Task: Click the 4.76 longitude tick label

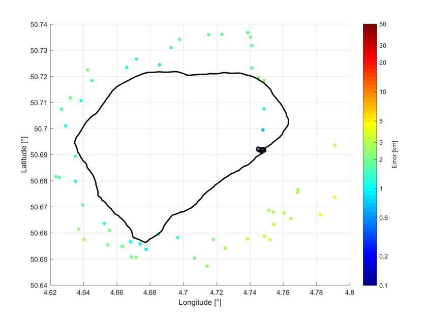Action: [x=283, y=293]
